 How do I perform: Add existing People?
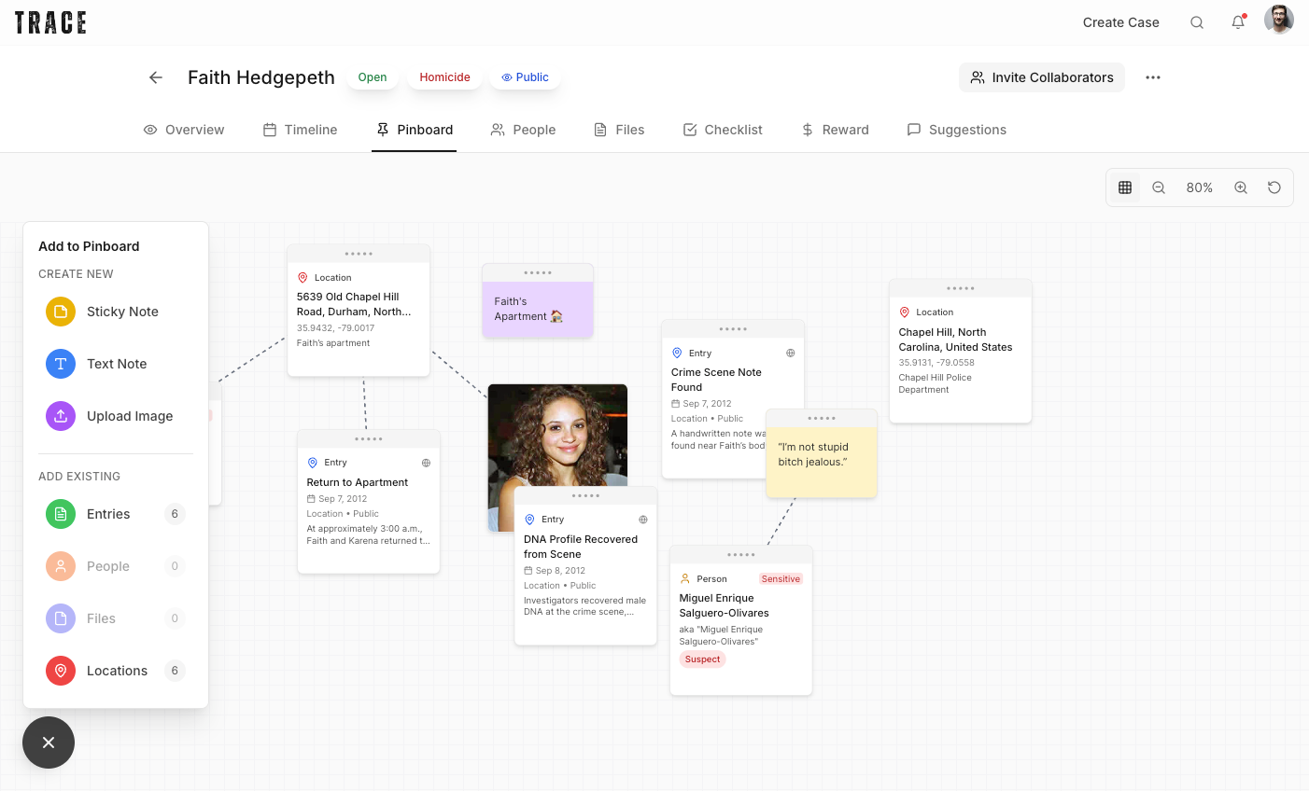116,566
